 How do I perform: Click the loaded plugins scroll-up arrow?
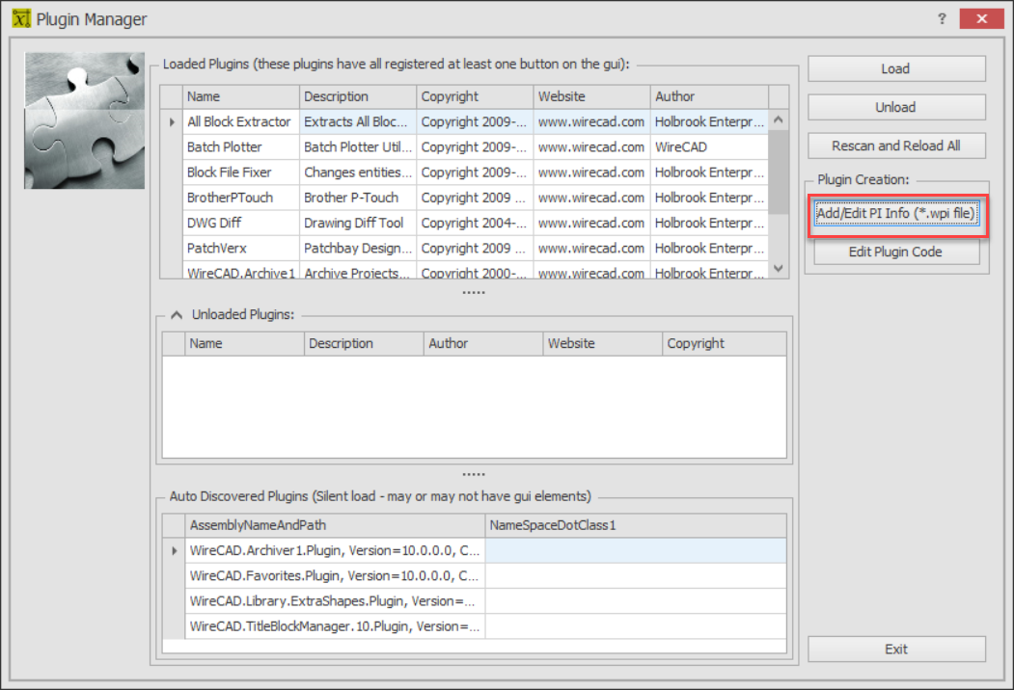[779, 120]
